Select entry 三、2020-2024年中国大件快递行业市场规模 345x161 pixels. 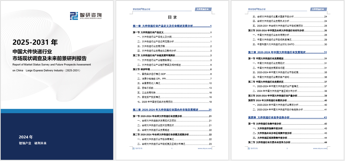click(290, 72)
